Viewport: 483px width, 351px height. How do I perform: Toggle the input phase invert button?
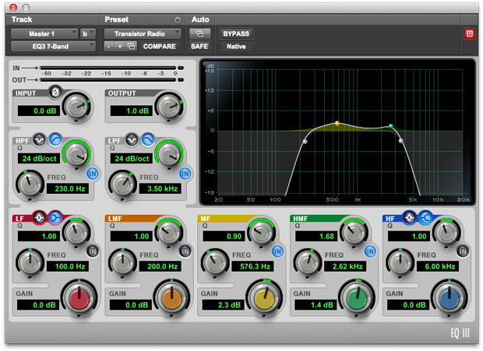[x=55, y=92]
